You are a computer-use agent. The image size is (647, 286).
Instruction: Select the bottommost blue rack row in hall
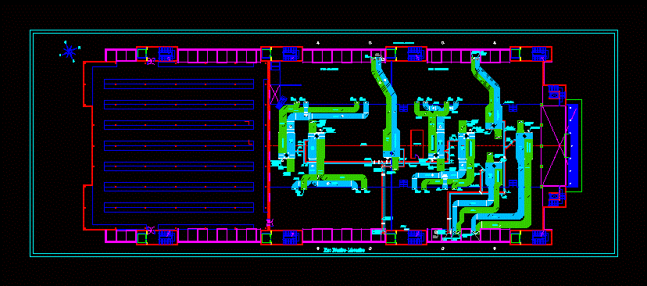pyautogui.click(x=179, y=208)
